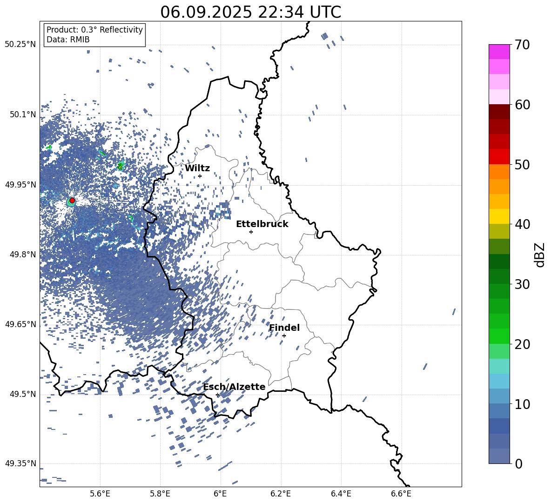Screen dimensions: 551x503
Task: Click the 10 colorbar tick label
Action: [522, 404]
